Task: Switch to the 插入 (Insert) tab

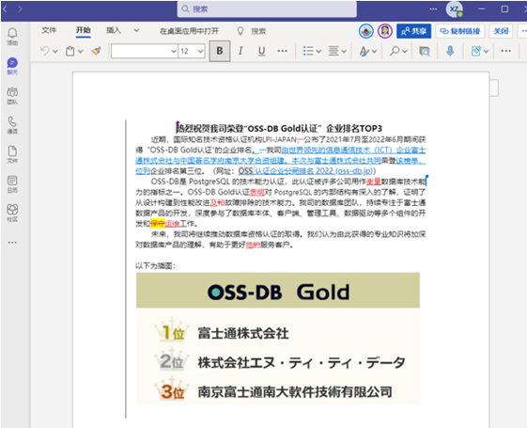Action: point(114,31)
